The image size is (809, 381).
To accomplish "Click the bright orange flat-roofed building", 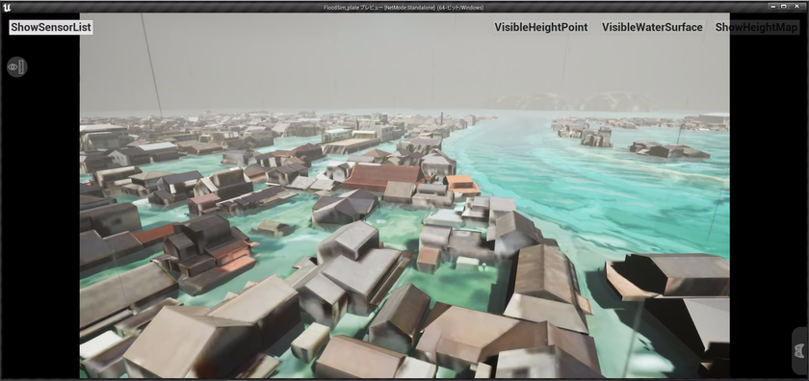I will click(x=461, y=185).
